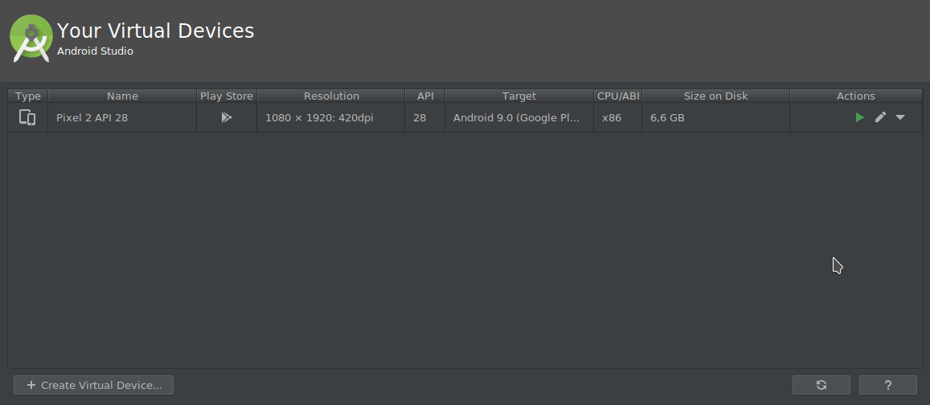Click the '28' API cell
The image size is (930, 405).
pos(425,117)
